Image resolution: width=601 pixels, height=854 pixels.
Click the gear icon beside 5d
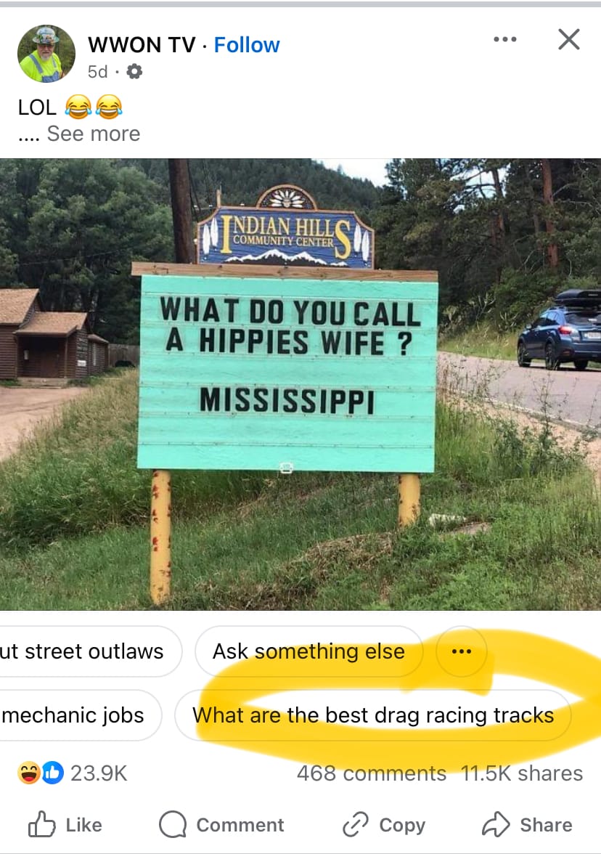click(134, 71)
